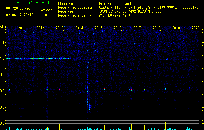Click the 2015 time marker

click(99, 28)
